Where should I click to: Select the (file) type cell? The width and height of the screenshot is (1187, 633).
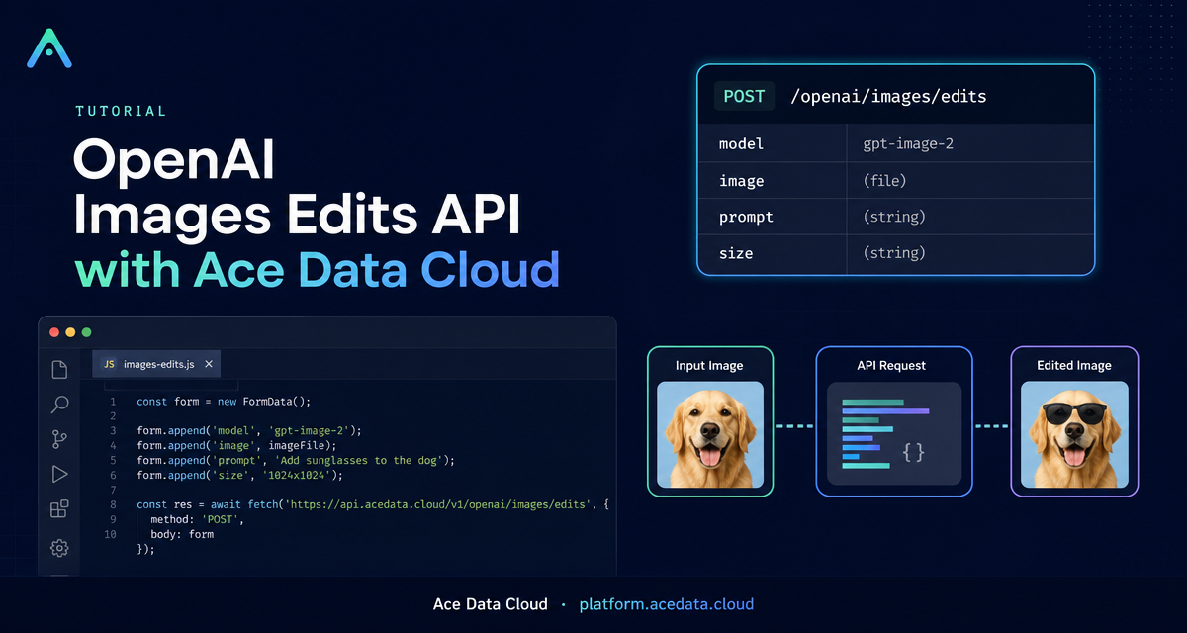970,181
